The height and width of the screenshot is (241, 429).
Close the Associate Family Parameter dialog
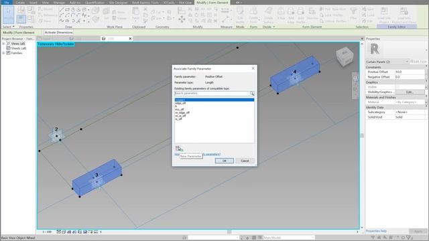point(253,68)
